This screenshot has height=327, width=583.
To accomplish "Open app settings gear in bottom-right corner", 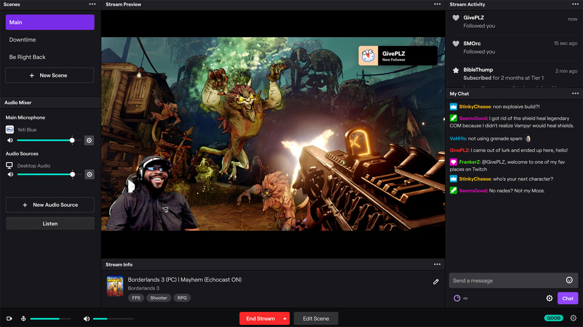I will pyautogui.click(x=573, y=318).
